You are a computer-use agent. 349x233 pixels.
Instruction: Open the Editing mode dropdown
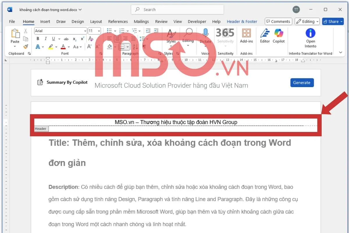pyautogui.click(x=307, y=22)
